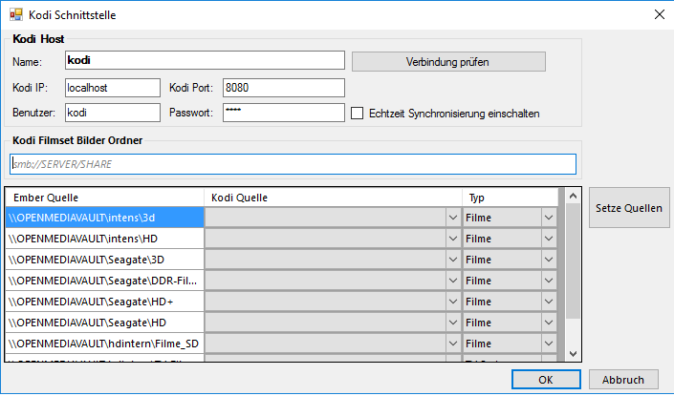Click the Passwort input field
Image resolution: width=674 pixels, height=396 pixels.
coord(284,113)
